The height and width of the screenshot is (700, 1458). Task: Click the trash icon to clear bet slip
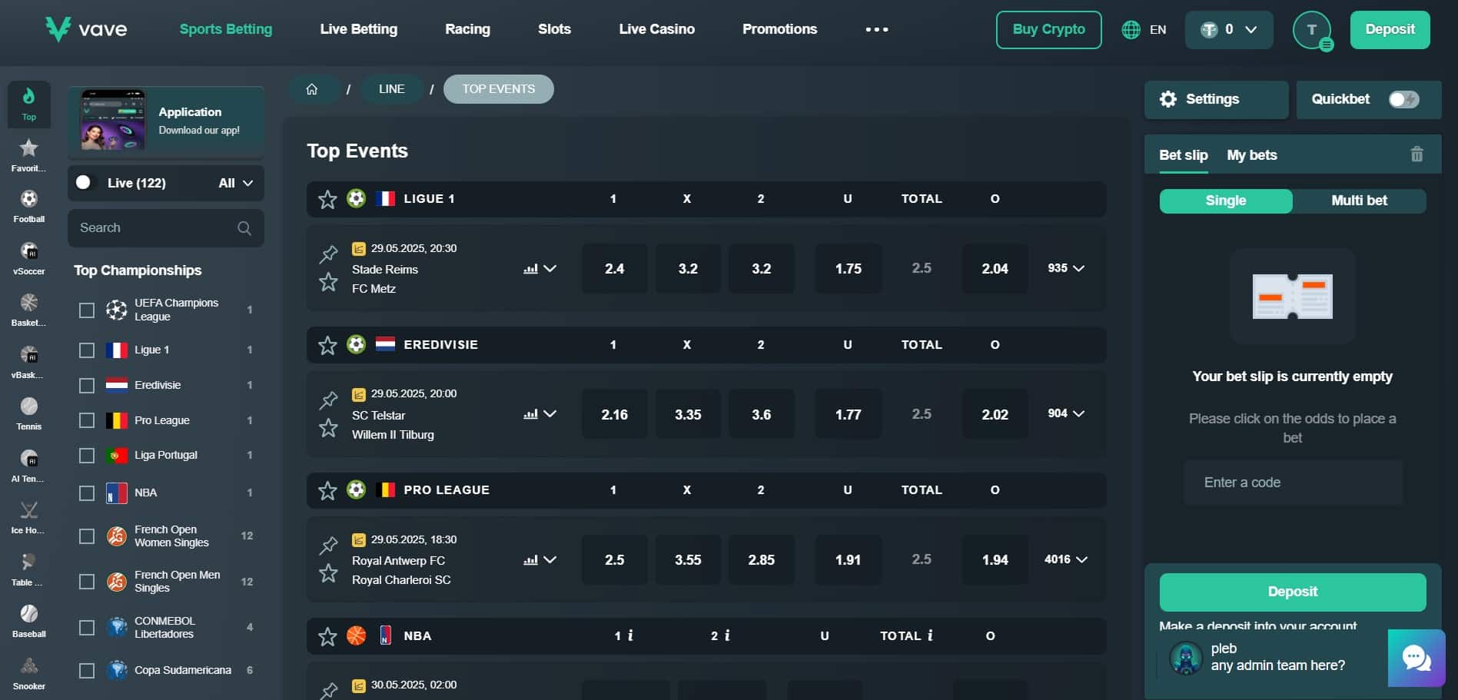1416,154
